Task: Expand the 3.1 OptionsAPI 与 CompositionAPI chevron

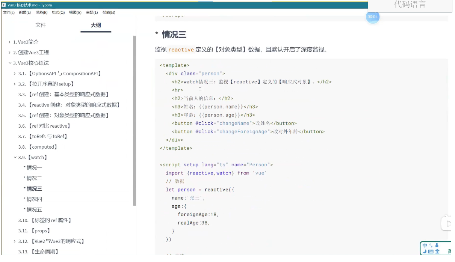Action: [15, 74]
